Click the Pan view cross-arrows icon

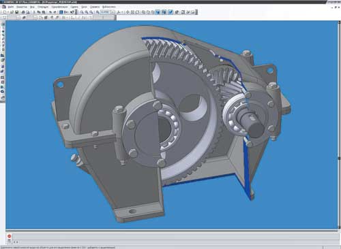128,12
